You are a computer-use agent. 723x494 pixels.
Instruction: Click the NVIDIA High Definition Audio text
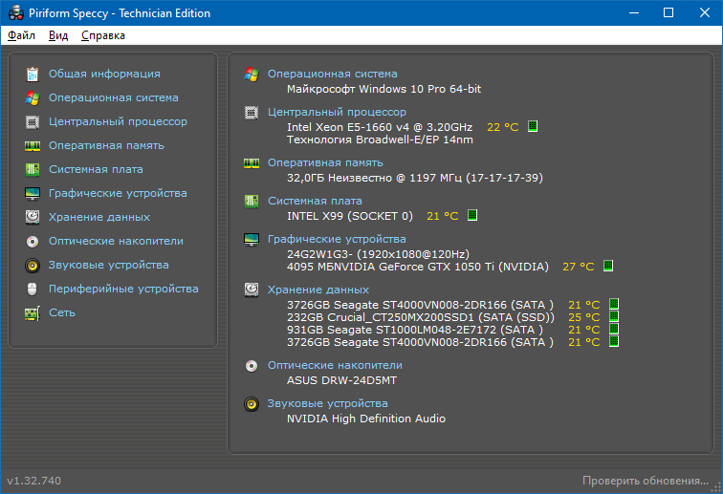[x=366, y=419]
